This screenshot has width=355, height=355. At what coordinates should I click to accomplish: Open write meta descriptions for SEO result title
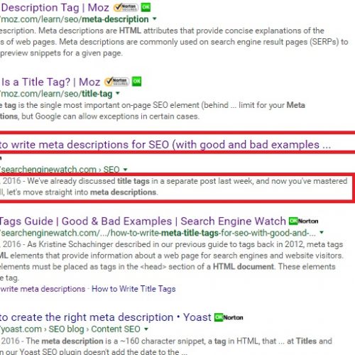coord(165,145)
